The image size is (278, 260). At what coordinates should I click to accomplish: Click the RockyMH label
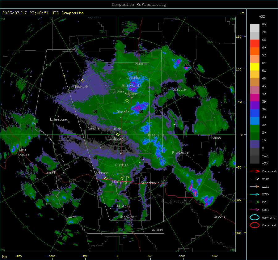click(82, 87)
